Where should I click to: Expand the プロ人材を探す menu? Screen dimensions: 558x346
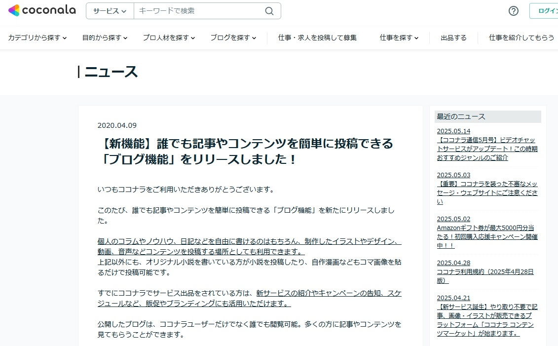click(x=169, y=38)
